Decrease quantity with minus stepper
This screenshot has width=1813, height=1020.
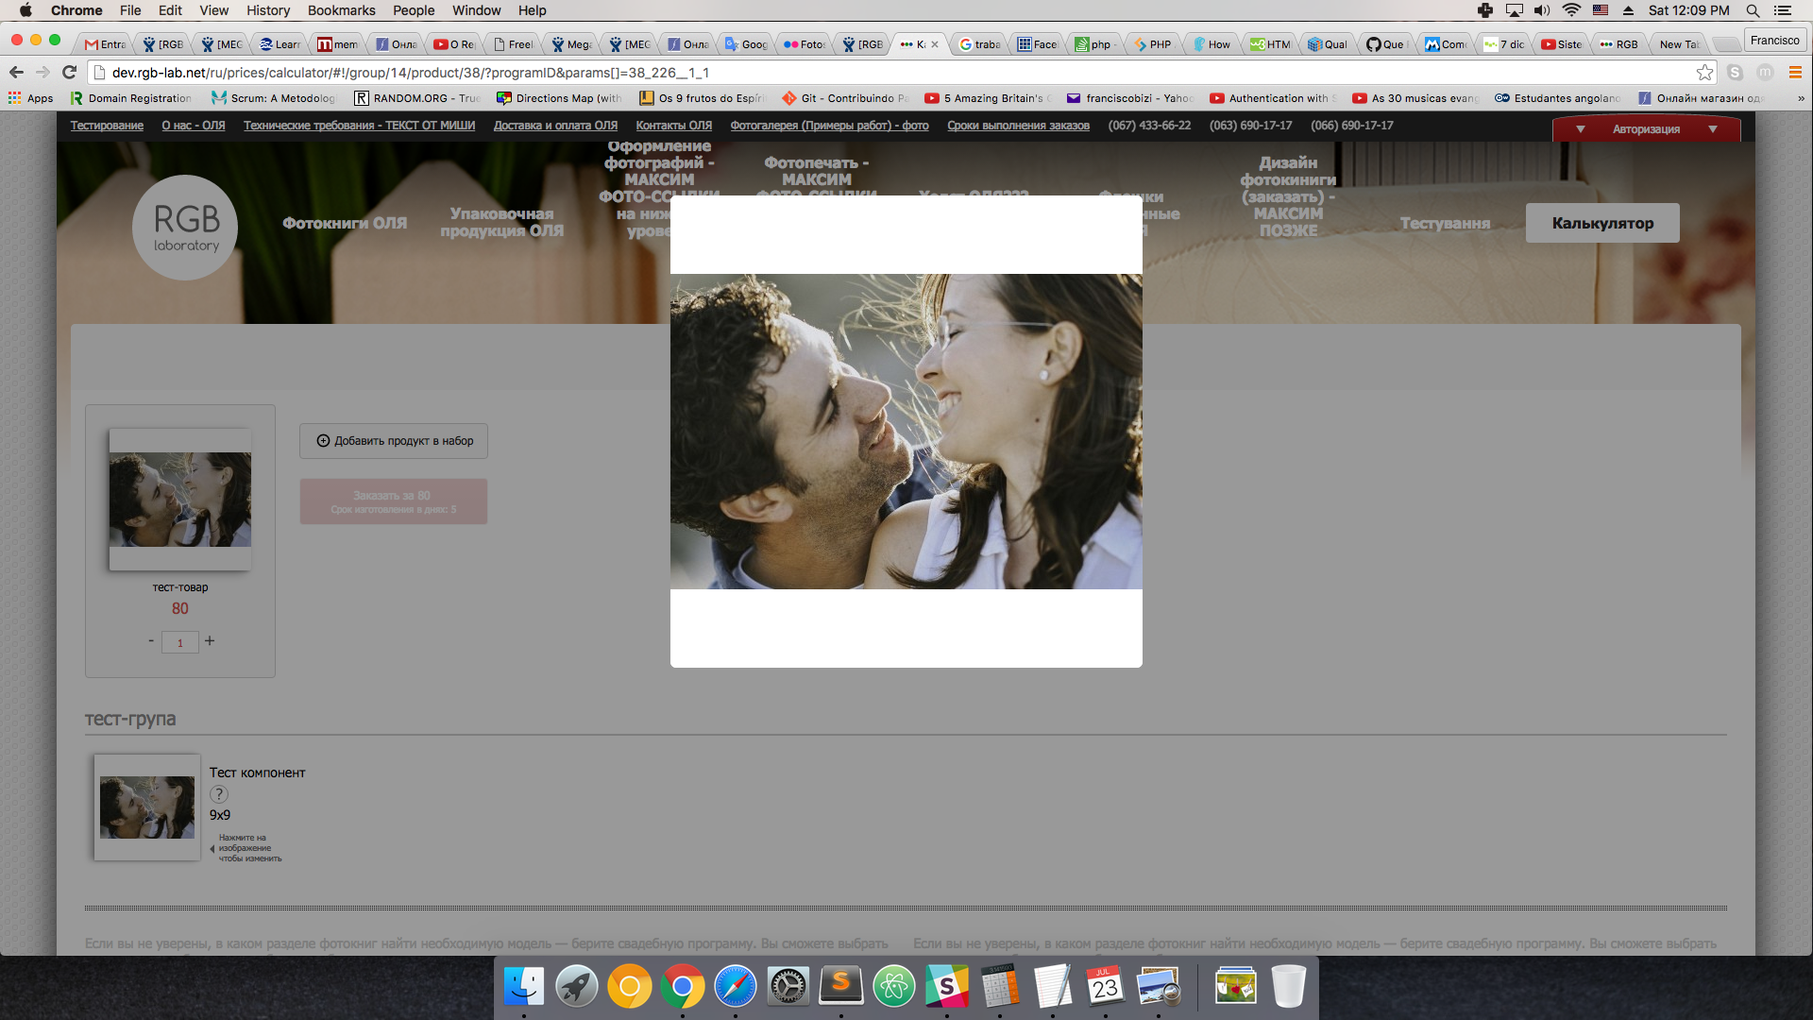(x=151, y=640)
